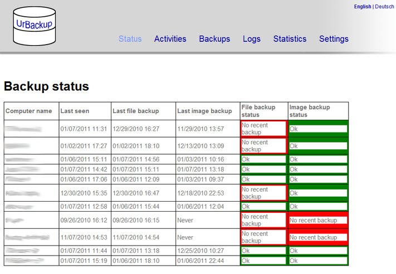Switch language to English
This screenshot has width=396, height=274.
tap(362, 7)
